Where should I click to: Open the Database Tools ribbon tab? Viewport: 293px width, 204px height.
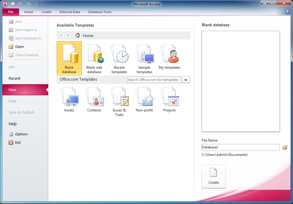click(x=100, y=12)
